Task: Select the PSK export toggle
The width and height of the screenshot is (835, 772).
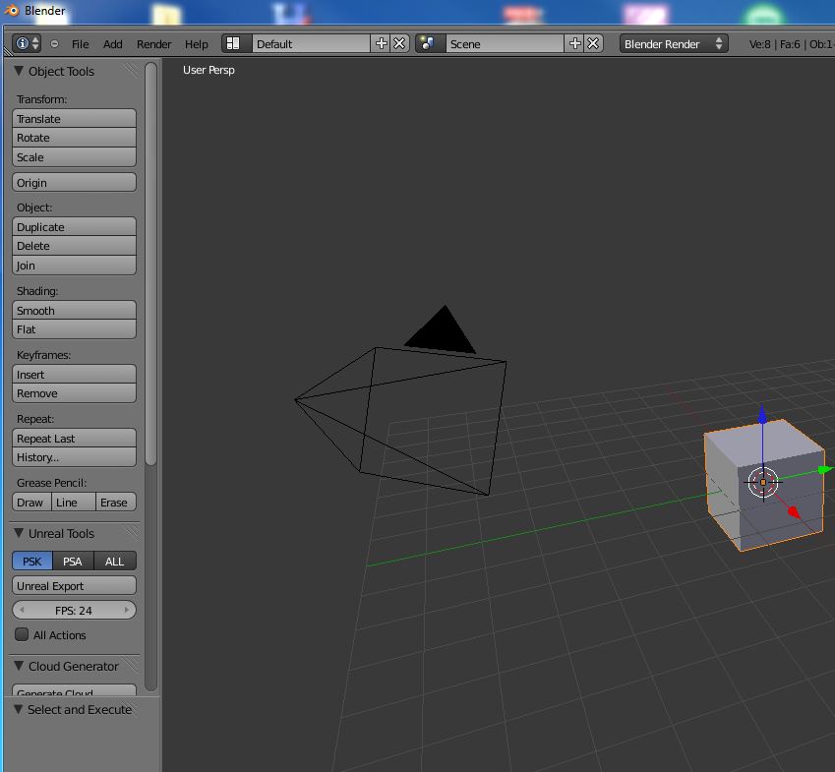Action: coord(32,562)
